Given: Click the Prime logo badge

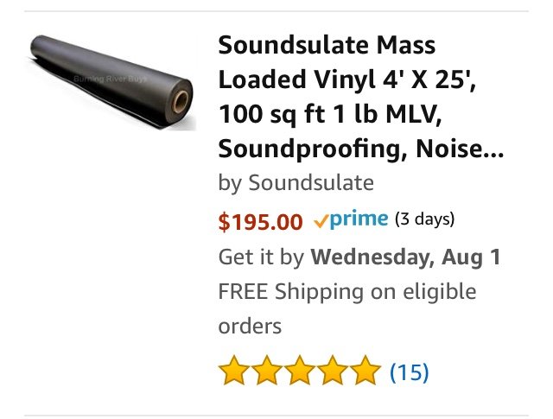Looking at the screenshot, I should click(351, 219).
